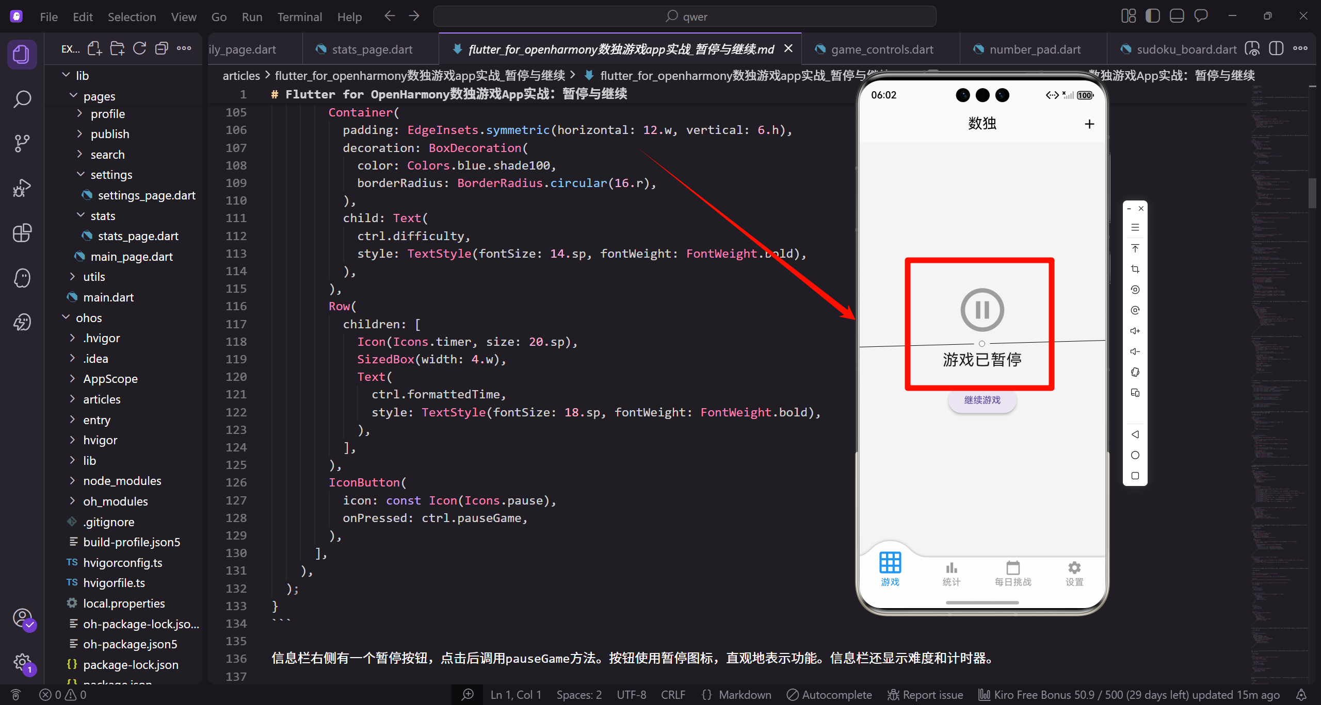Open main_page.dart in explorer

(x=123, y=257)
